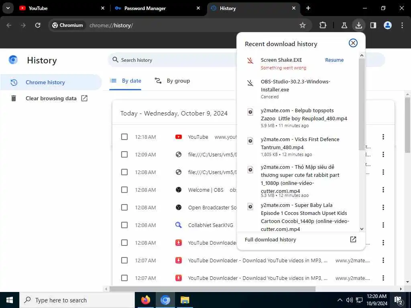Viewport: 411px width, 308px height.
Task: Select the 12:08 AM YouTube Downloader checkbox
Action: (x=124, y=243)
